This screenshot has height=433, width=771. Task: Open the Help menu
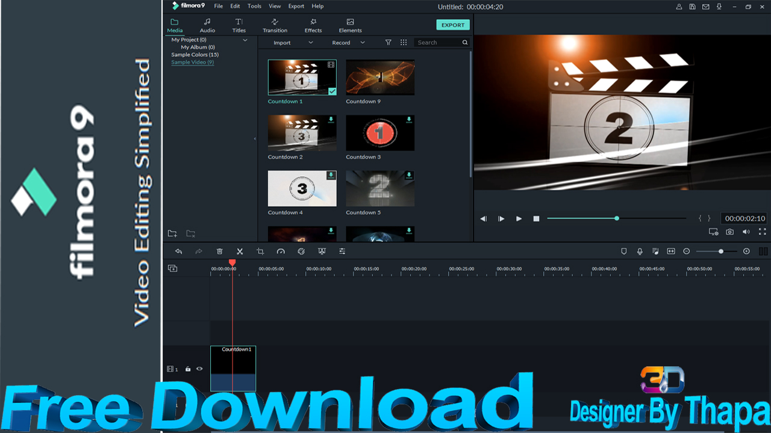point(317,6)
